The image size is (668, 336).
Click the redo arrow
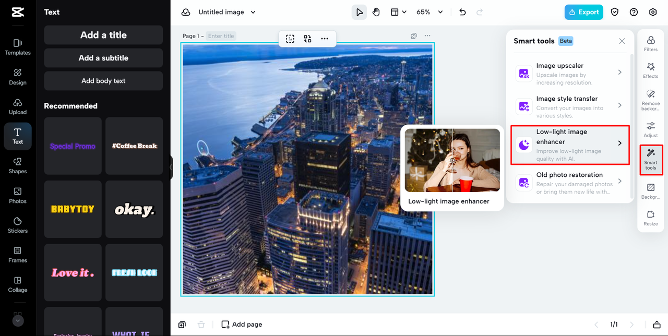[x=480, y=12]
